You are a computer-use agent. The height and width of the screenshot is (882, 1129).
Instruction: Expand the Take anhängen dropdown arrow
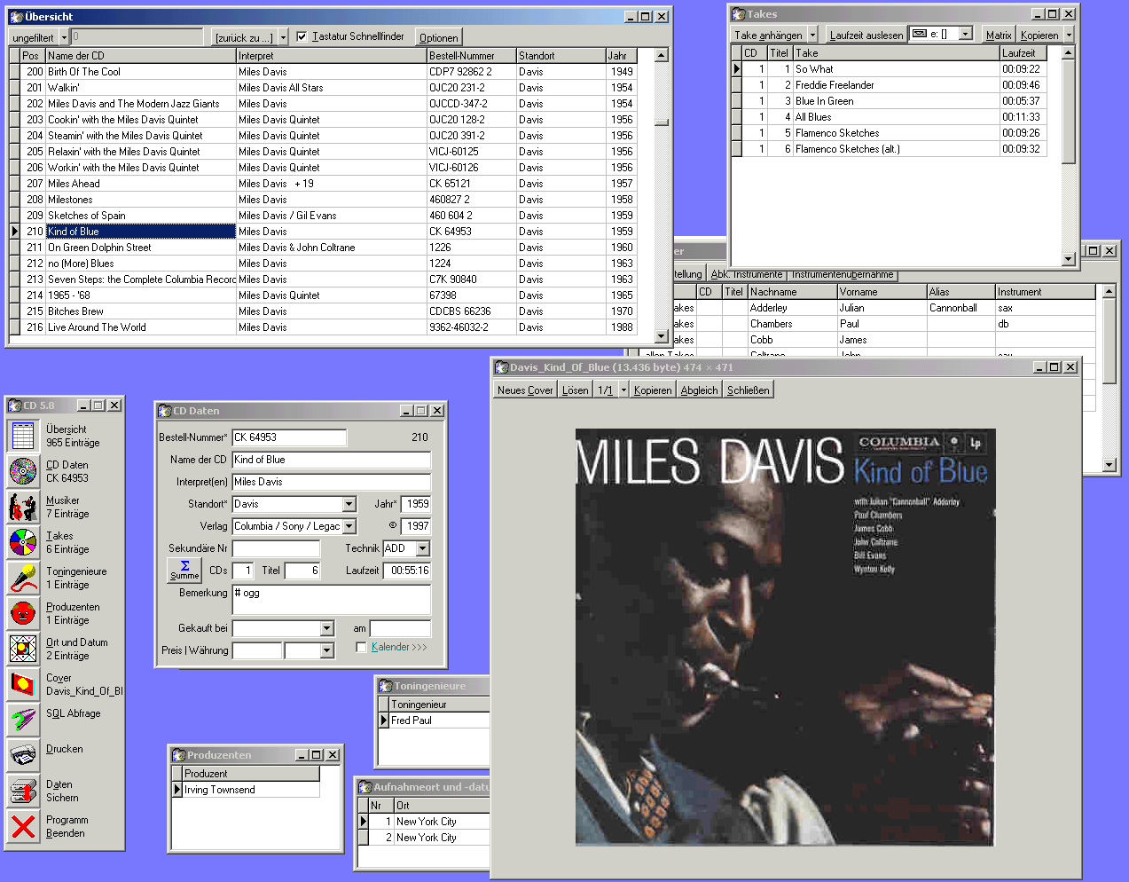coord(812,35)
